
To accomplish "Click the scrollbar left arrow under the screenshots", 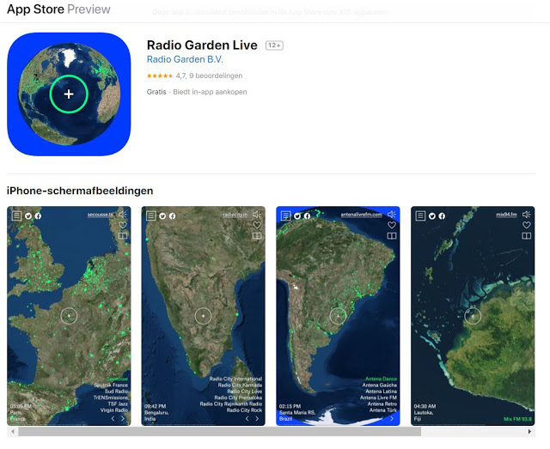I will click(x=13, y=432).
